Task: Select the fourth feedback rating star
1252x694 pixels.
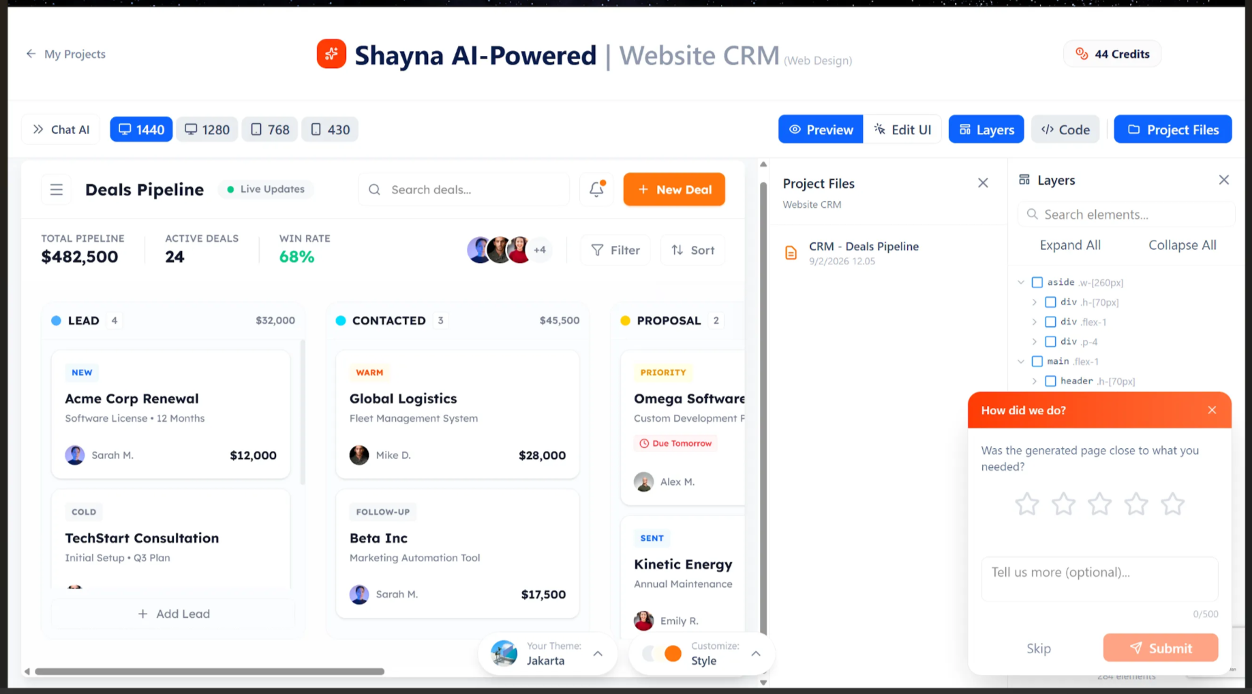Action: point(1136,504)
